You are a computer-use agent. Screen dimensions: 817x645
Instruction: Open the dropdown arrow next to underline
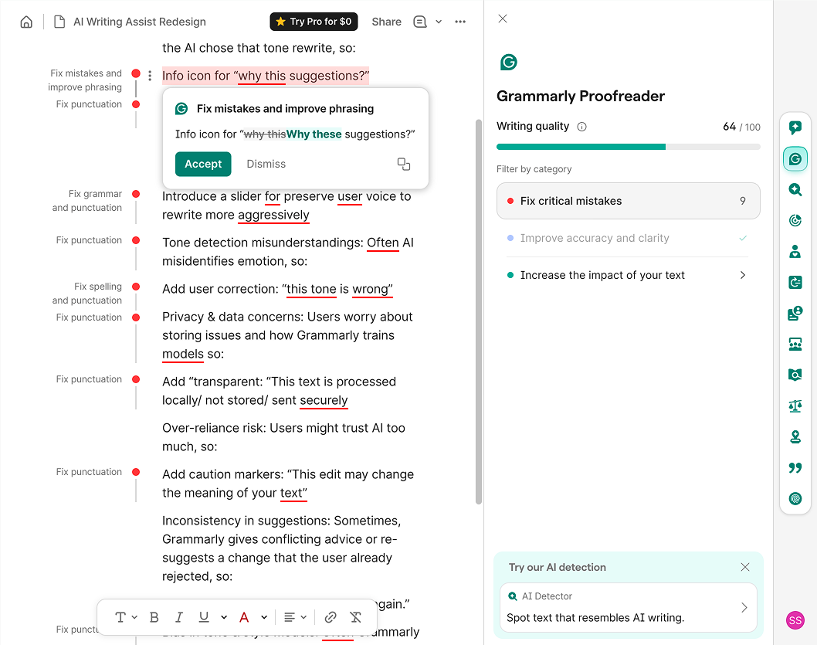coord(224,617)
